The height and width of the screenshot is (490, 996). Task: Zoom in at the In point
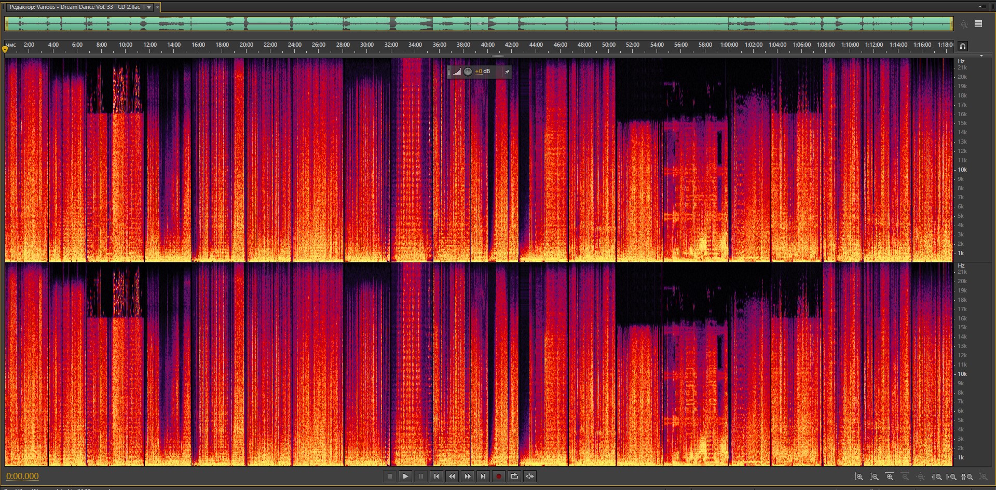click(937, 477)
